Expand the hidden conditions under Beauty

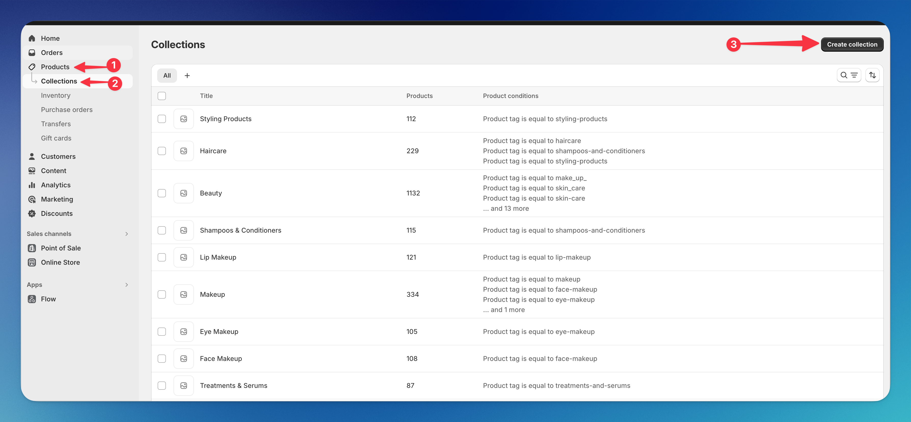click(x=506, y=208)
